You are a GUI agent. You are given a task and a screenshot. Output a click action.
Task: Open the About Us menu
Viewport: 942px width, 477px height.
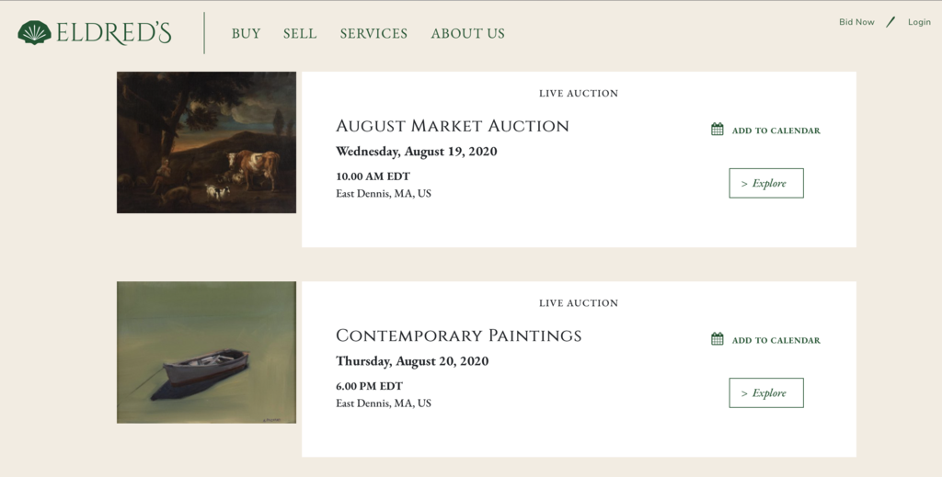(x=467, y=34)
